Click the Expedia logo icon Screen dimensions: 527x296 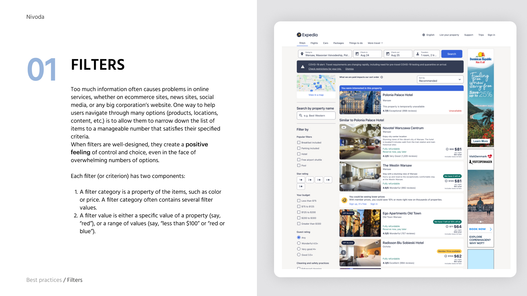299,35
